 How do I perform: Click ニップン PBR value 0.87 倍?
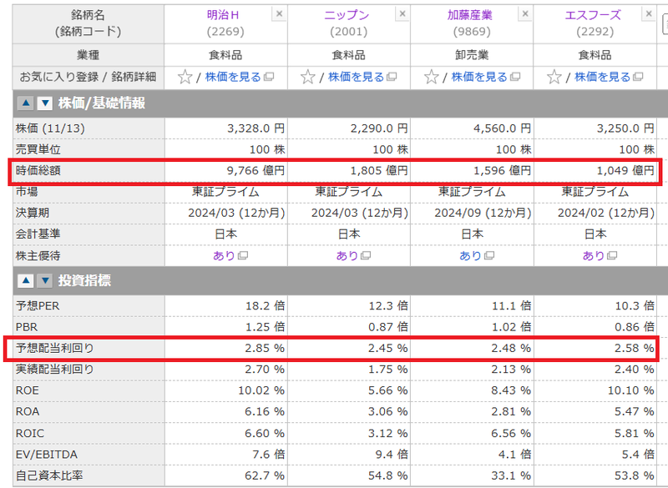(x=388, y=327)
